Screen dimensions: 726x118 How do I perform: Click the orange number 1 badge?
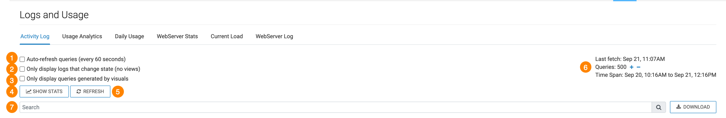(x=12, y=58)
